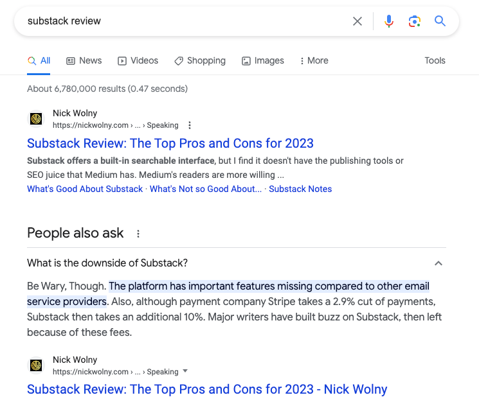Open three-dot menu beside first result URL
This screenshot has width=479, height=411.
190,125
